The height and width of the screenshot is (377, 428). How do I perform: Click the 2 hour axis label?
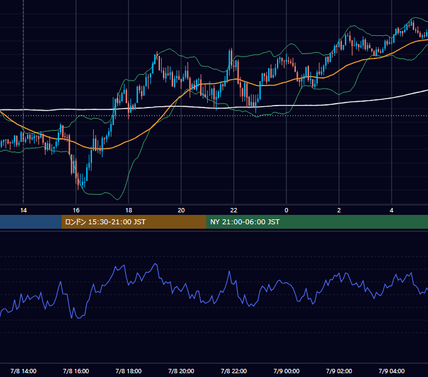click(x=339, y=210)
